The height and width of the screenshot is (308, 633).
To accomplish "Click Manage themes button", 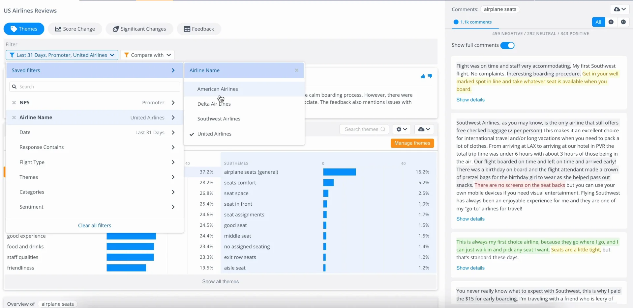I will (412, 143).
